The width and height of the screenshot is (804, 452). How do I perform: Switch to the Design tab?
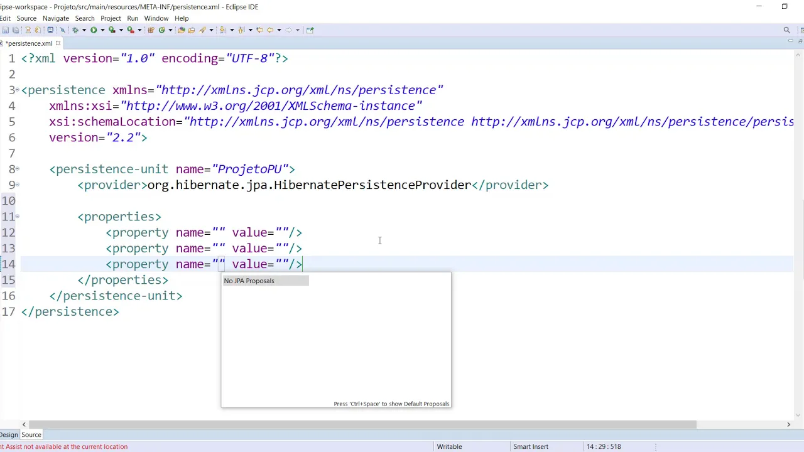pos(9,434)
